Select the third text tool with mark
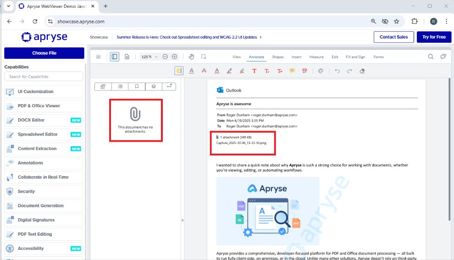454x260 pixels. pyautogui.click(x=279, y=71)
